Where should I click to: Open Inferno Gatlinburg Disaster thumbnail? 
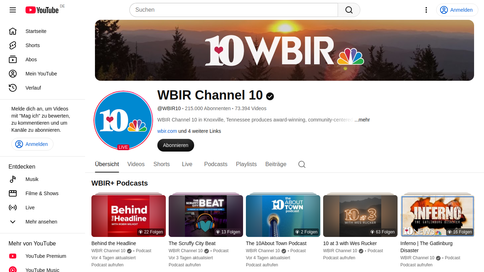tap(438, 216)
